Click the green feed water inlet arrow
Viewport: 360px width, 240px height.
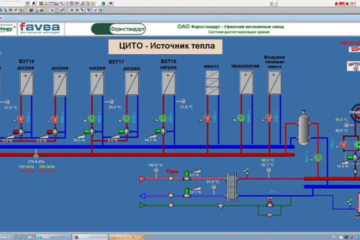click(x=142, y=205)
